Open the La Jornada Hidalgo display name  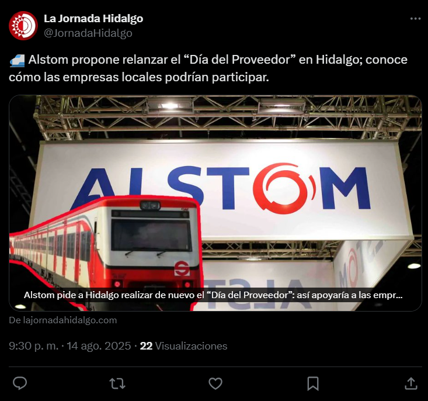(93, 19)
